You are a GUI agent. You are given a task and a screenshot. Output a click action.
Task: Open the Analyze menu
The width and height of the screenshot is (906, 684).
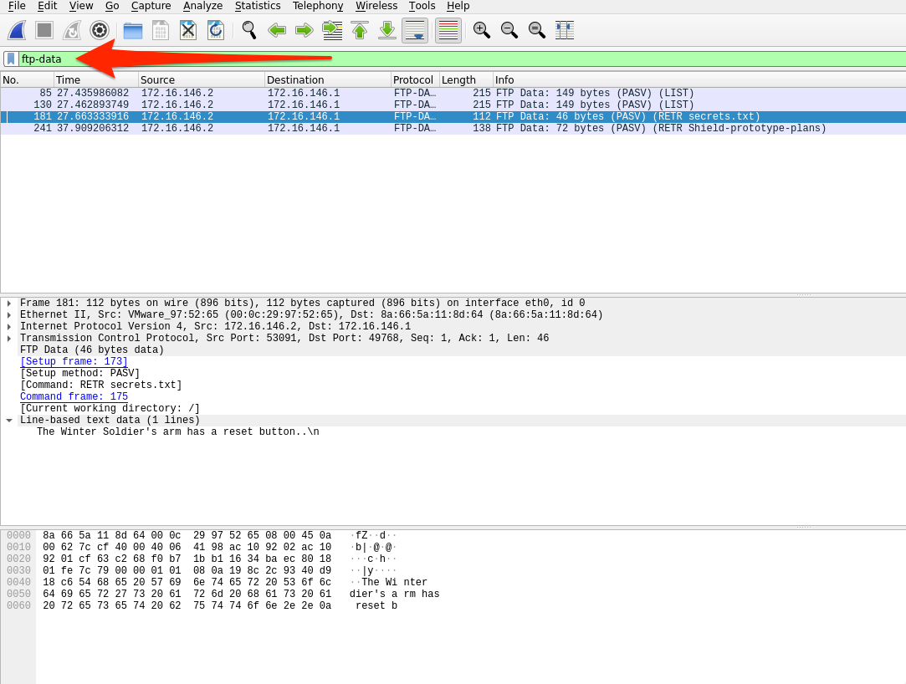tap(203, 6)
